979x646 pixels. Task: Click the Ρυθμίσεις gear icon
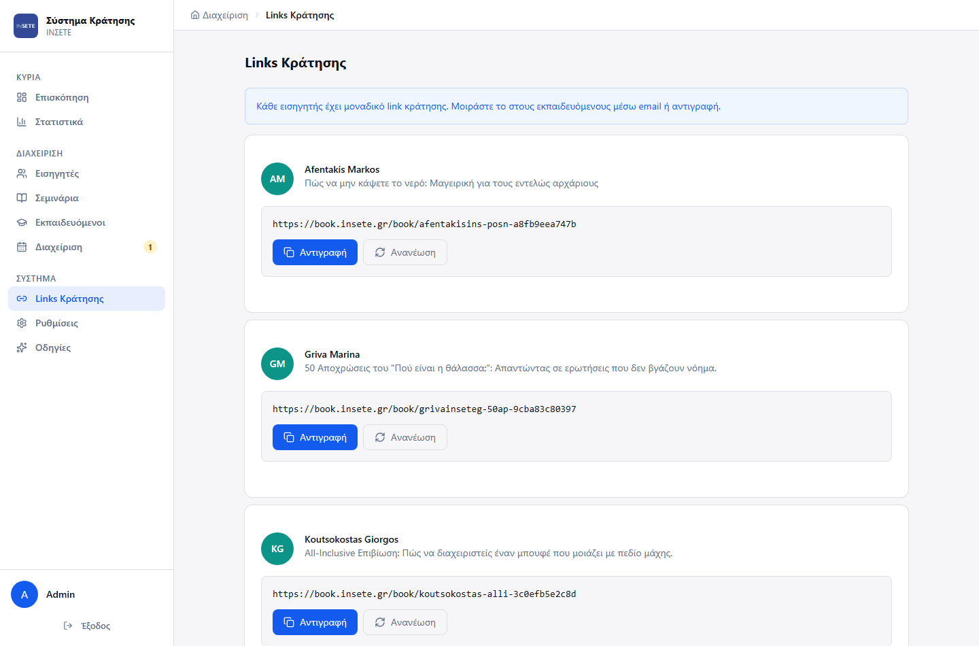coord(22,323)
